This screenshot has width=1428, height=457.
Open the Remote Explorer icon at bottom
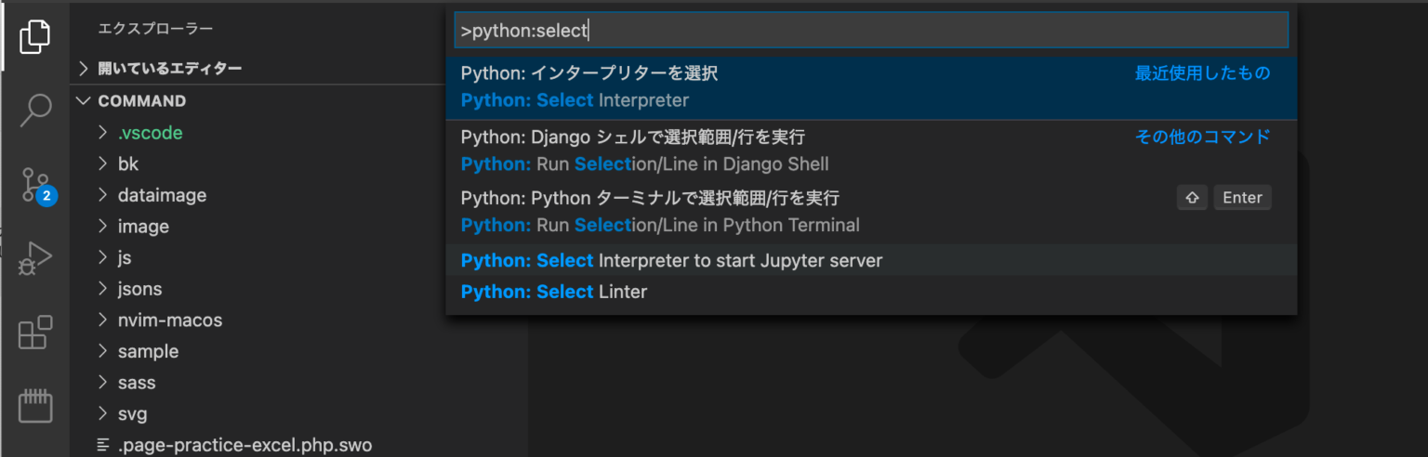coord(34,406)
